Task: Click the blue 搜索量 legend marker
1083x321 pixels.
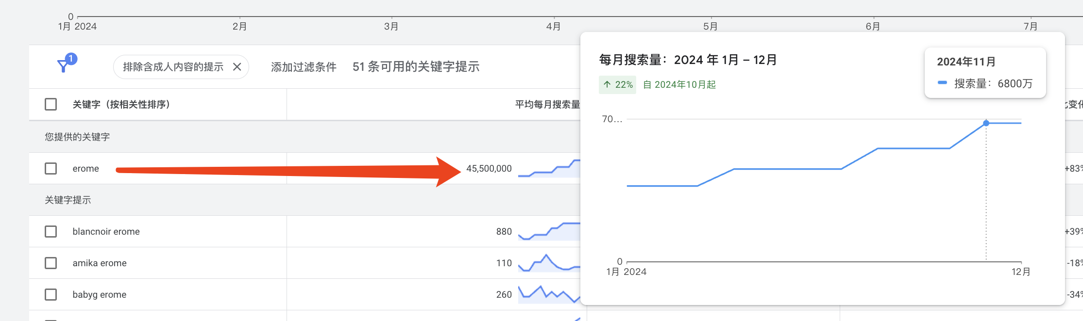Action: coord(942,83)
